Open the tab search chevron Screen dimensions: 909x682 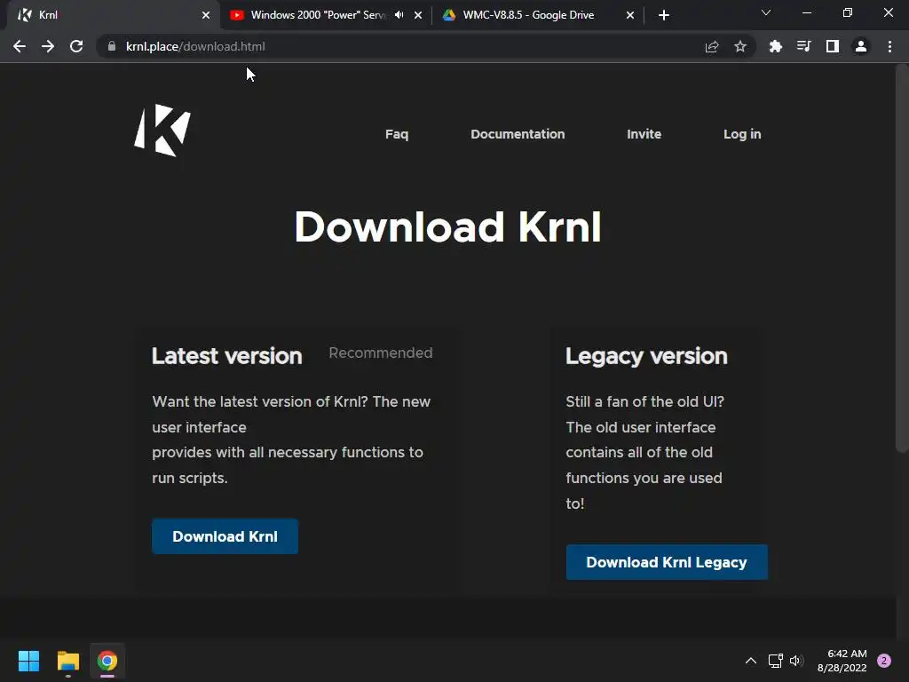click(x=766, y=12)
